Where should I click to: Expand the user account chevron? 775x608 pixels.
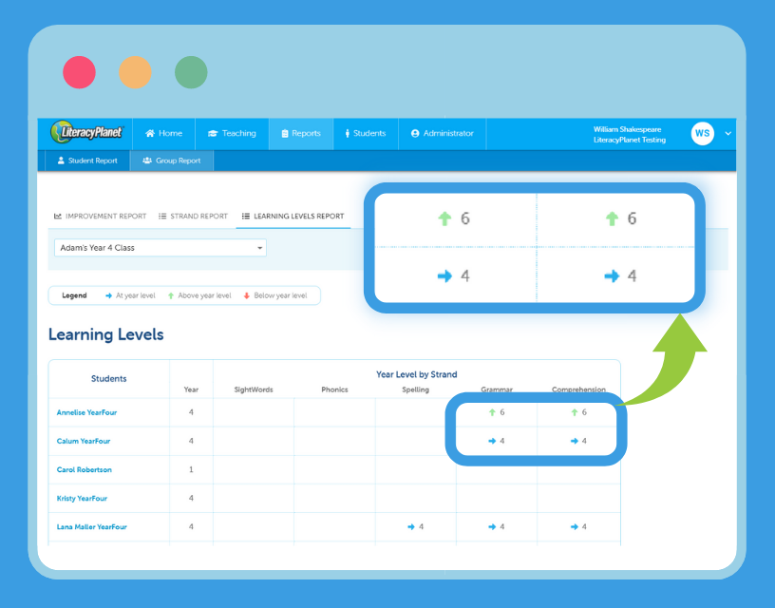pos(728,134)
